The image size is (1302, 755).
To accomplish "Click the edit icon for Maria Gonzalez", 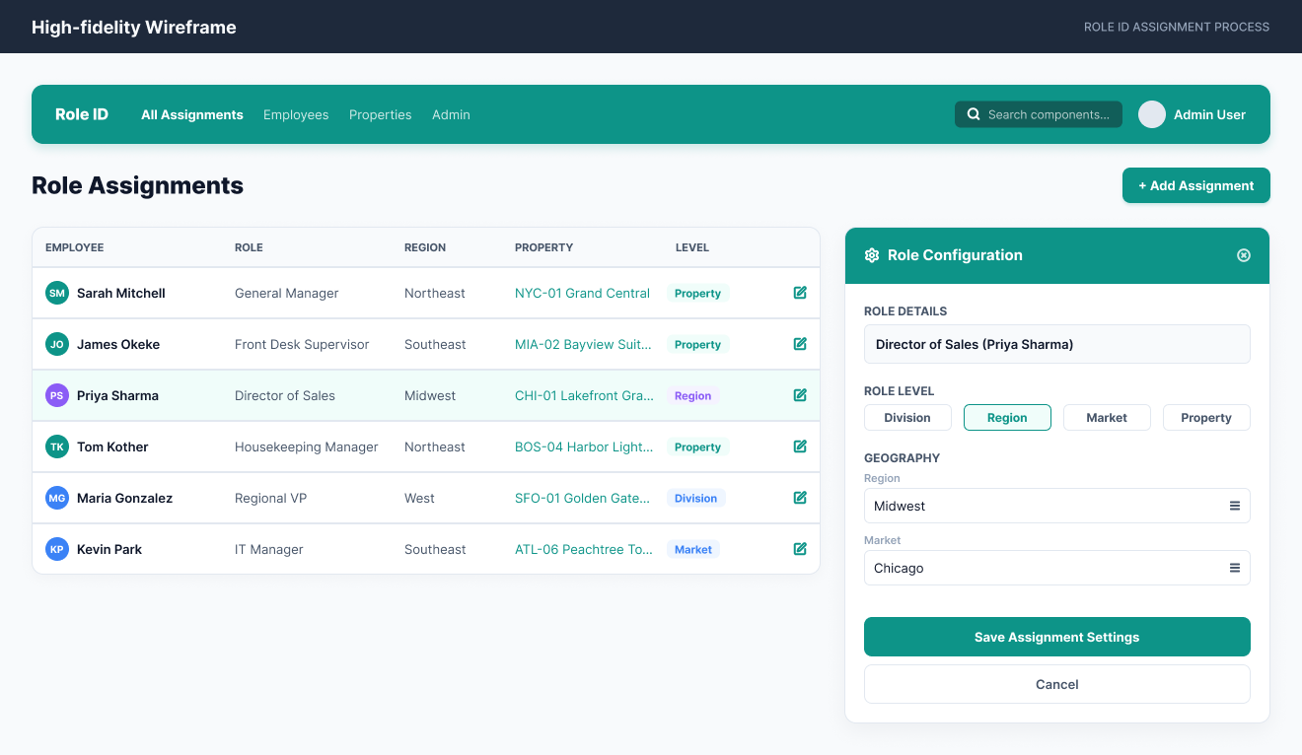I will click(x=800, y=498).
